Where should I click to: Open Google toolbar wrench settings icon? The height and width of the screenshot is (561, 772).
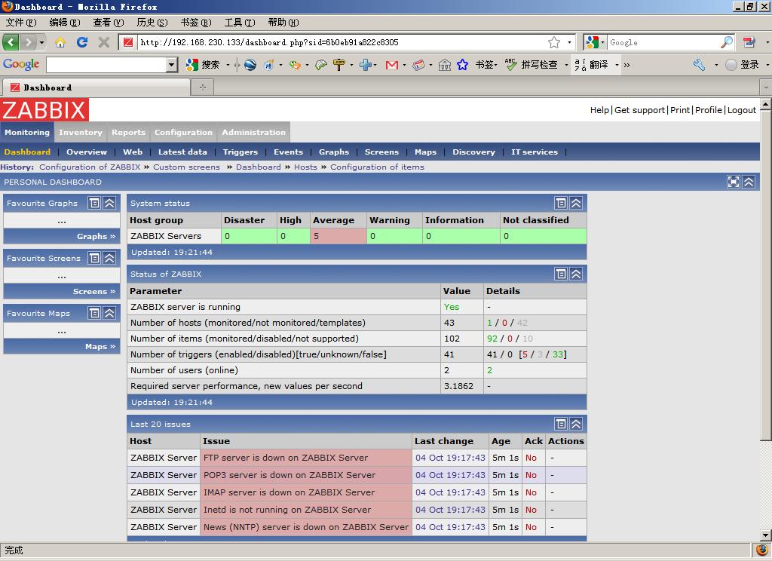[x=699, y=65]
